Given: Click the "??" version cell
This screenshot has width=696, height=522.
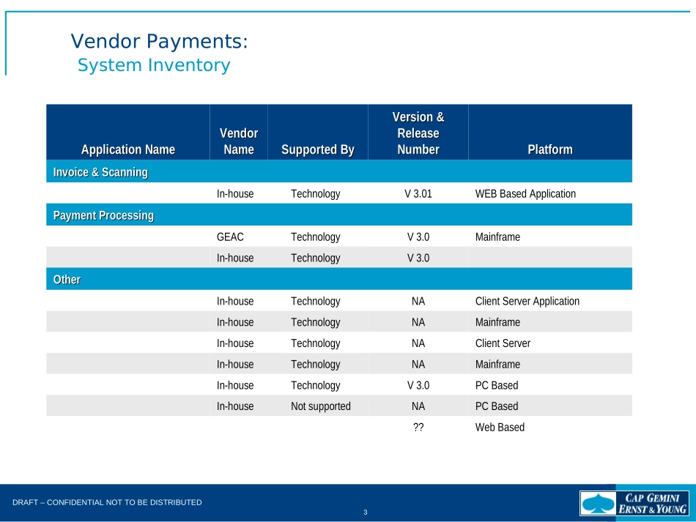Looking at the screenshot, I should pos(418,427).
